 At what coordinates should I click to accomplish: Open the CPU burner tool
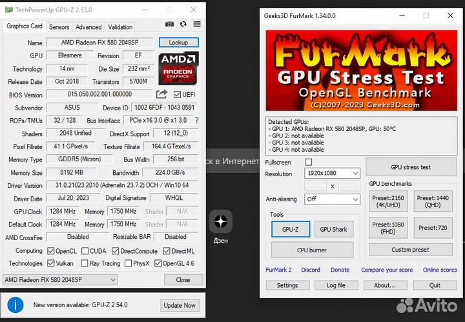[312, 250]
